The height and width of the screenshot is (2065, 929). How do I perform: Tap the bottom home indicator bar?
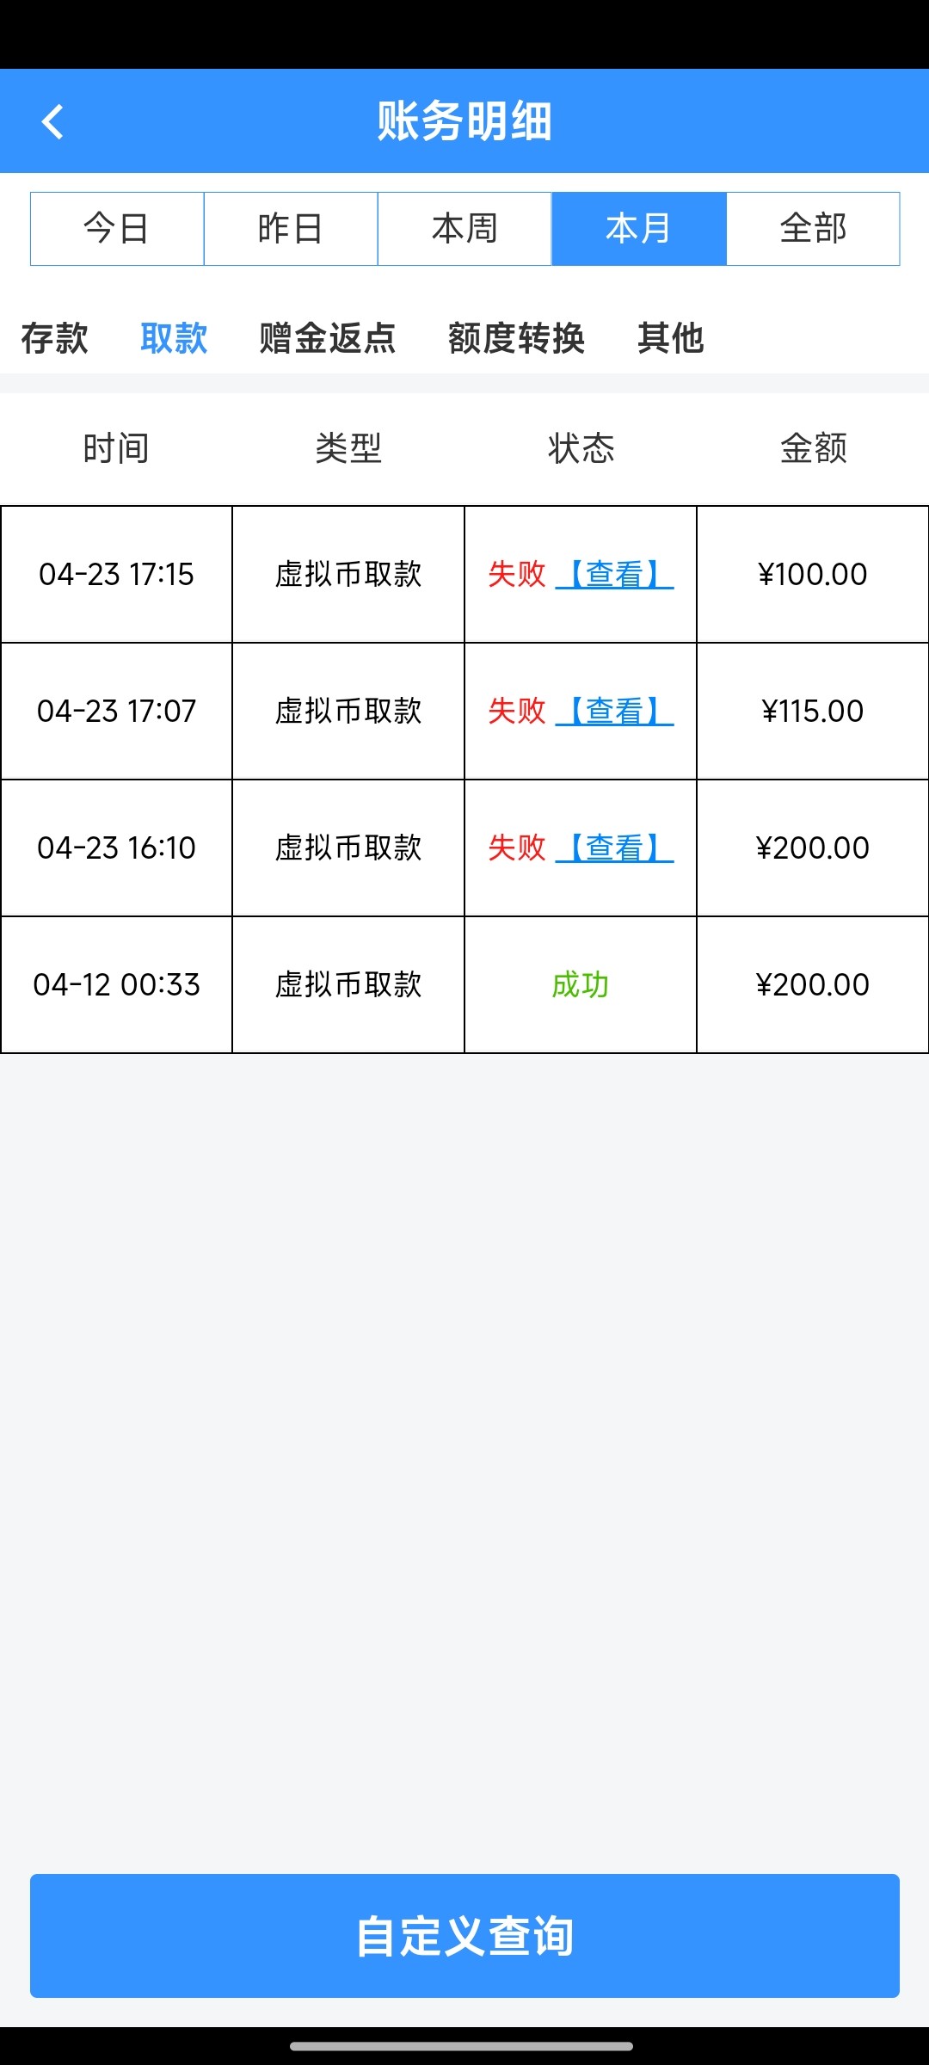[462, 2046]
